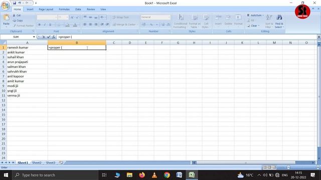
Task: Open the Name Box dropdown arrow
Action: point(34,37)
